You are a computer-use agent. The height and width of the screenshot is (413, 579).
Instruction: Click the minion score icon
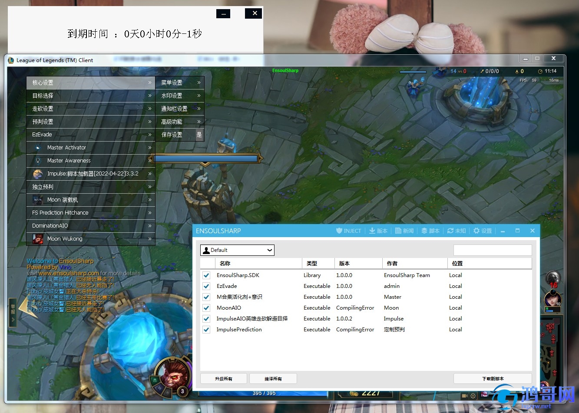[x=517, y=71]
